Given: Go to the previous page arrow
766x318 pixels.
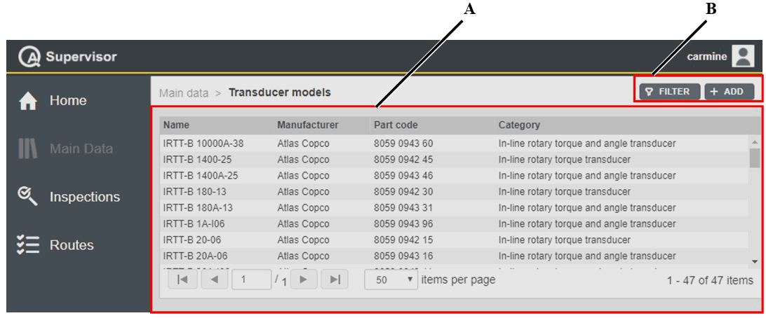Looking at the screenshot, I should point(215,279).
